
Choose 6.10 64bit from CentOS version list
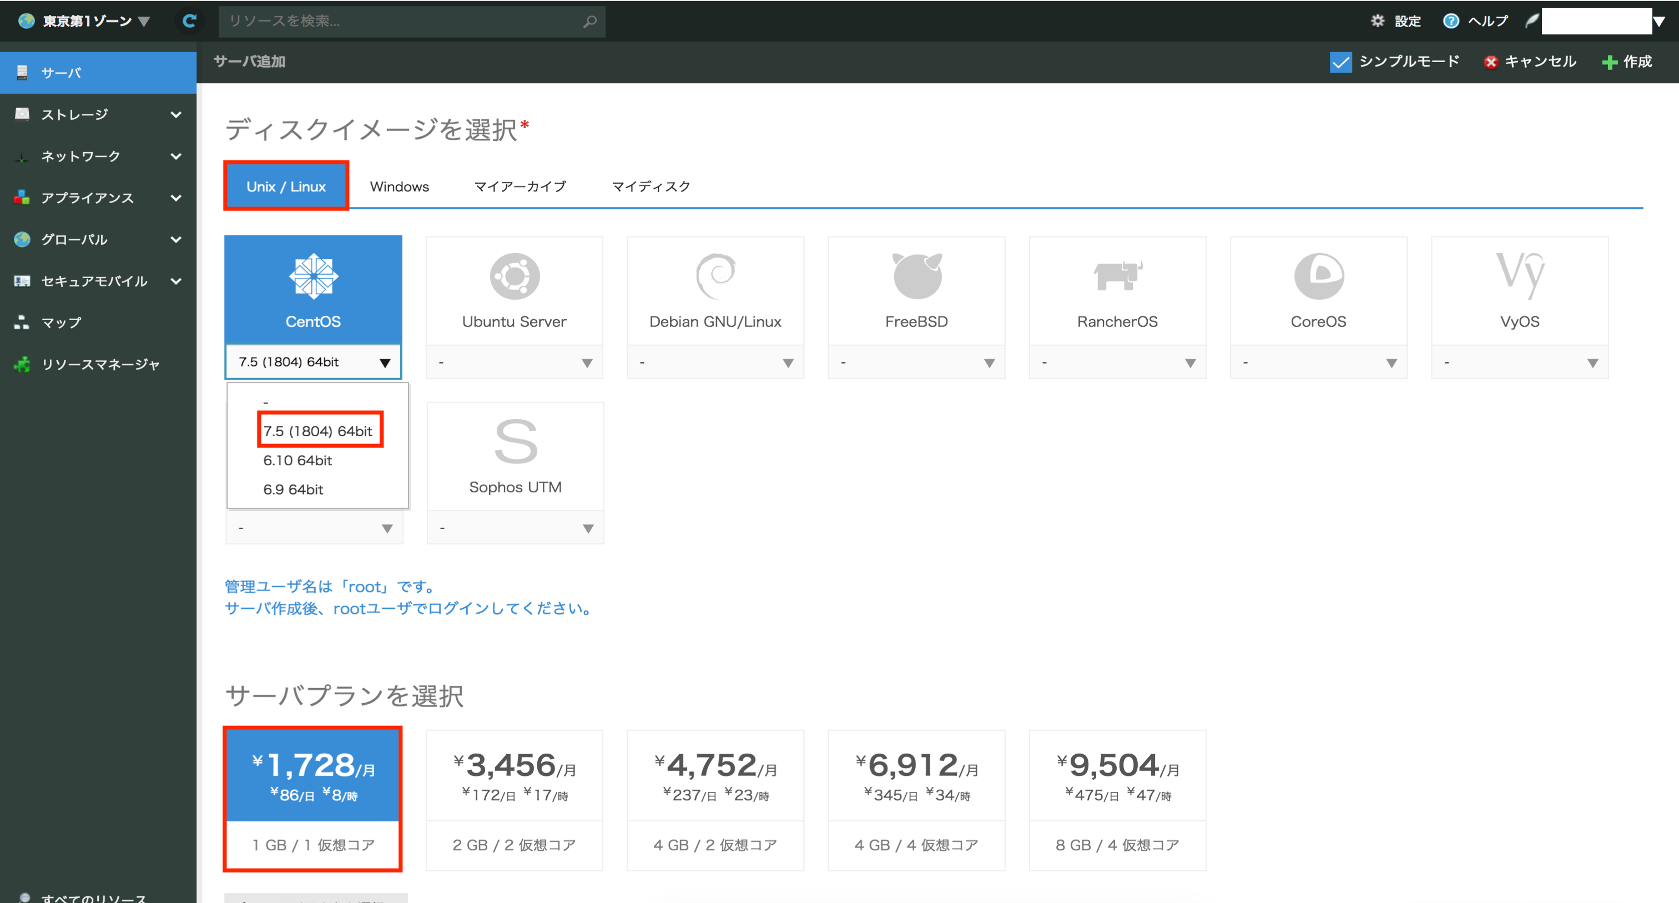(298, 461)
